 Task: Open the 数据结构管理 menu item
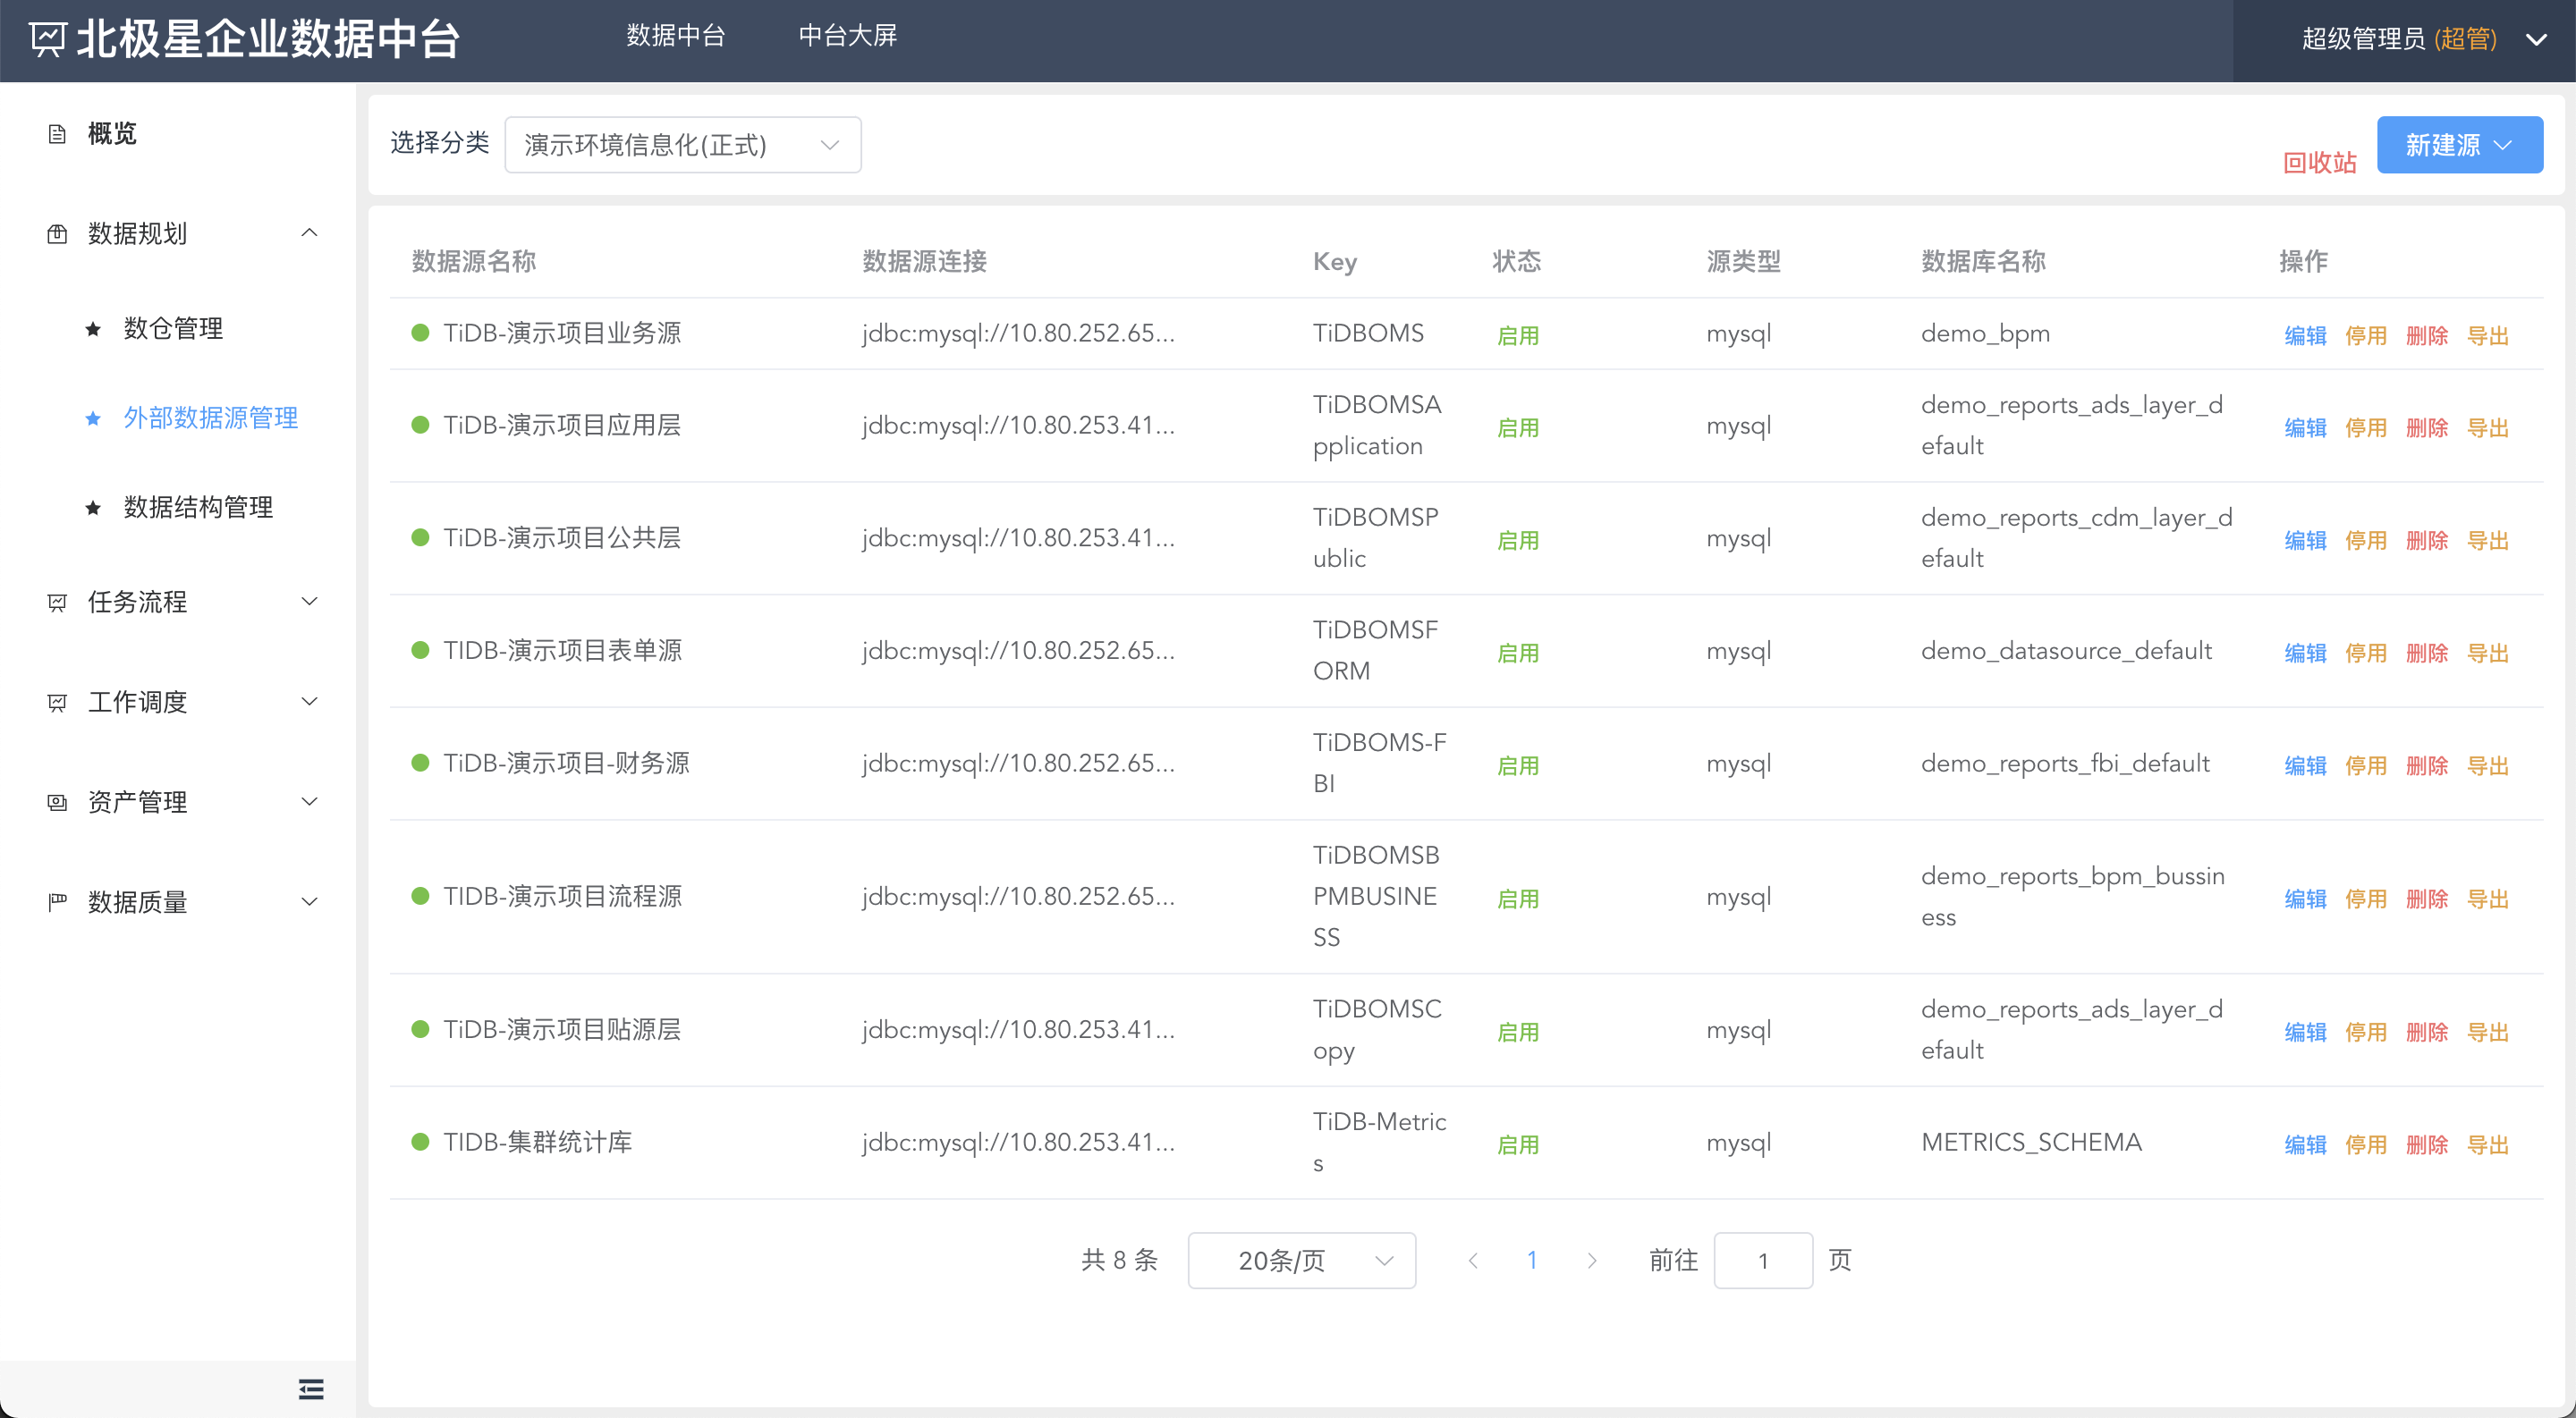(x=178, y=508)
